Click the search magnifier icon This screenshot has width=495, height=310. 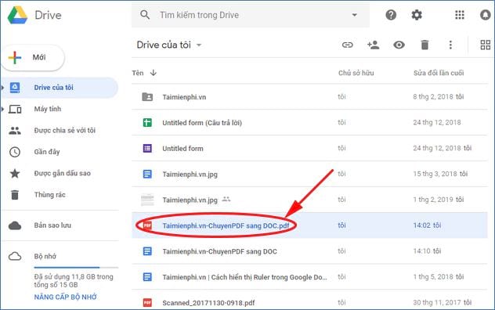[145, 15]
